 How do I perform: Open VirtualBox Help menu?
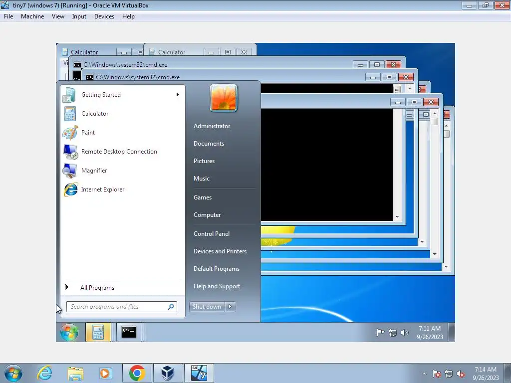[128, 16]
